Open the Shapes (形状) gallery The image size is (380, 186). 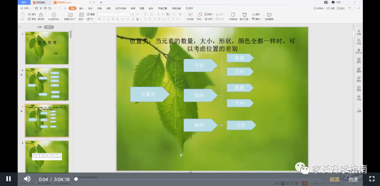coord(200,17)
